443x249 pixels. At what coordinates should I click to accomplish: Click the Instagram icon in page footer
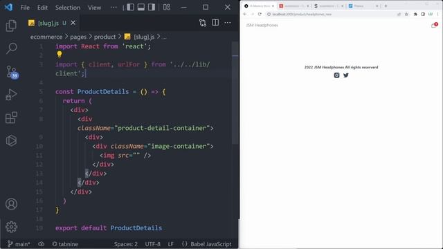coord(336,75)
